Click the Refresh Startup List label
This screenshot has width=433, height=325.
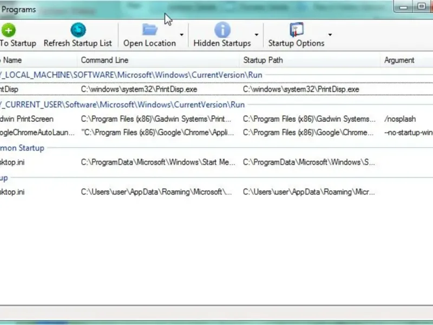tap(77, 43)
